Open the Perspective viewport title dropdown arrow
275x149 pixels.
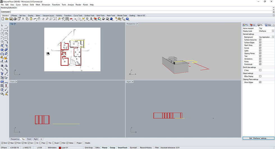point(137,24)
